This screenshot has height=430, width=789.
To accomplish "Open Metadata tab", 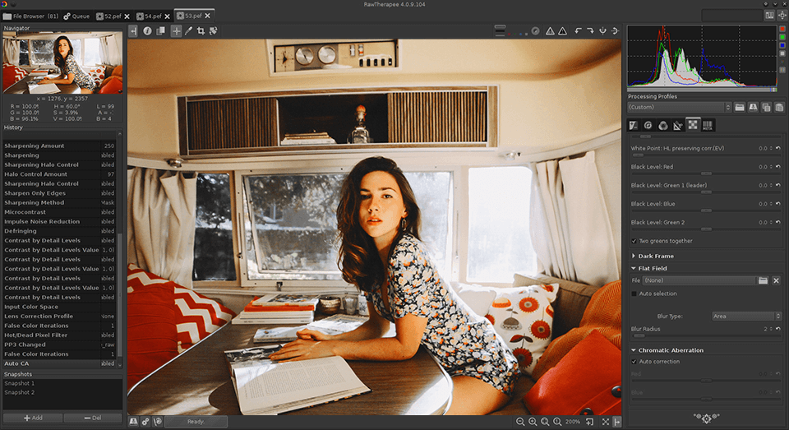I will [708, 125].
